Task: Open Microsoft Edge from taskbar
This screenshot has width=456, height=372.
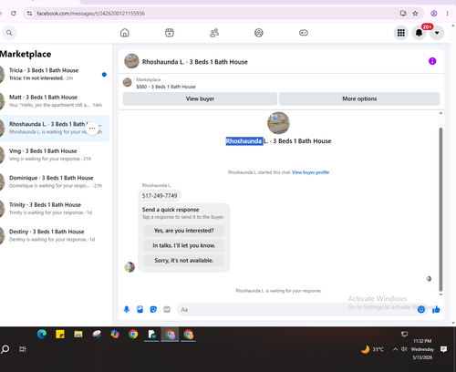Action: pyautogui.click(x=42, y=335)
